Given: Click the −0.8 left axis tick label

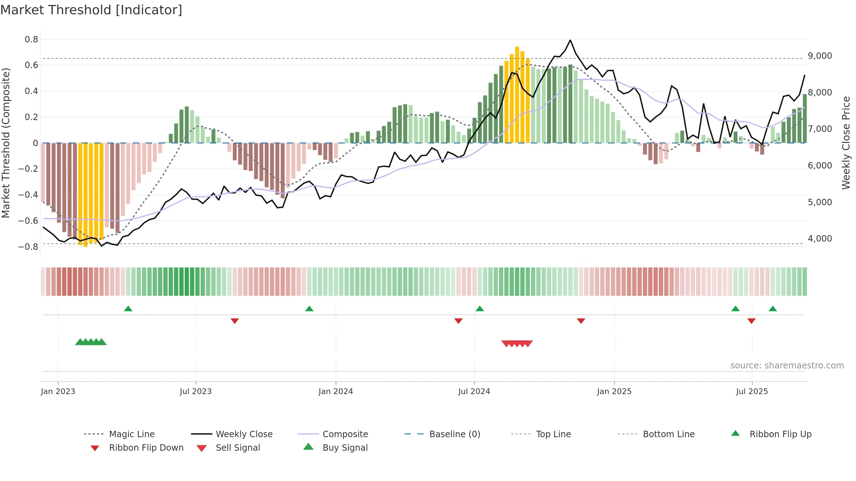Looking at the screenshot, I should click(28, 247).
